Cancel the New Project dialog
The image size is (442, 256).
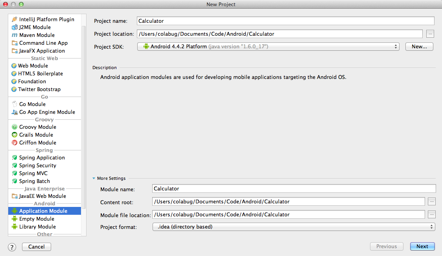pos(36,247)
